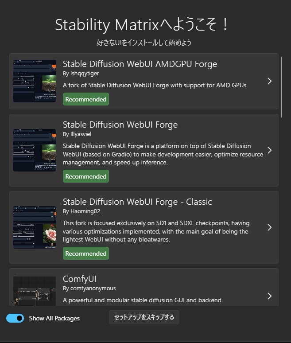Select the ComfyUI package title

coord(80,279)
